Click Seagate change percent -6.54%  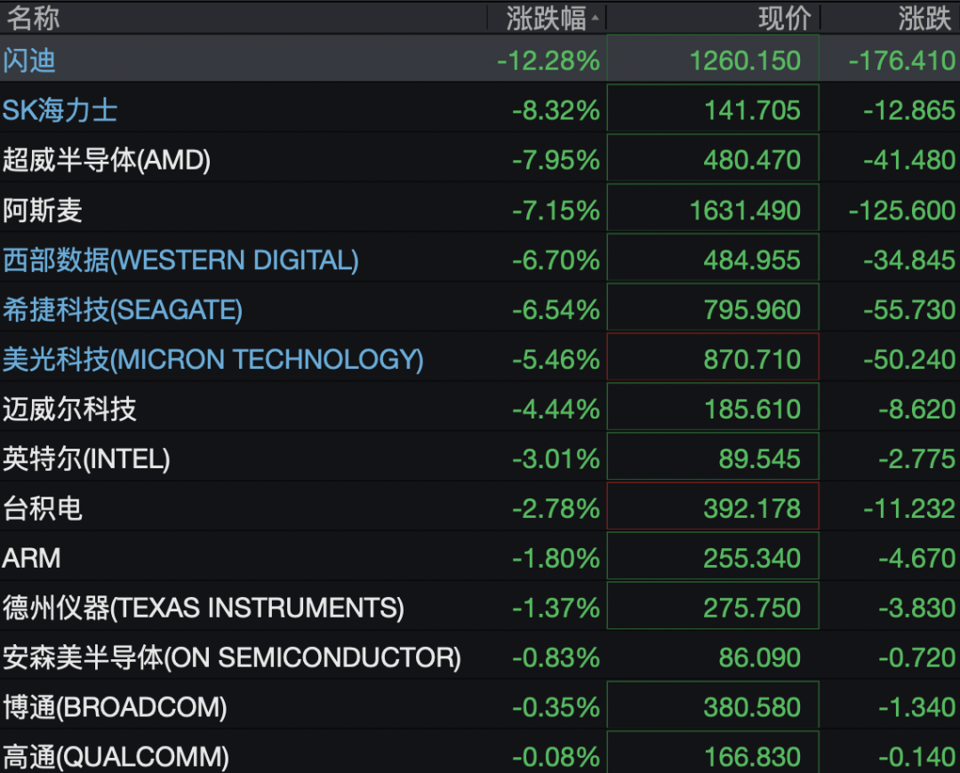[556, 310]
